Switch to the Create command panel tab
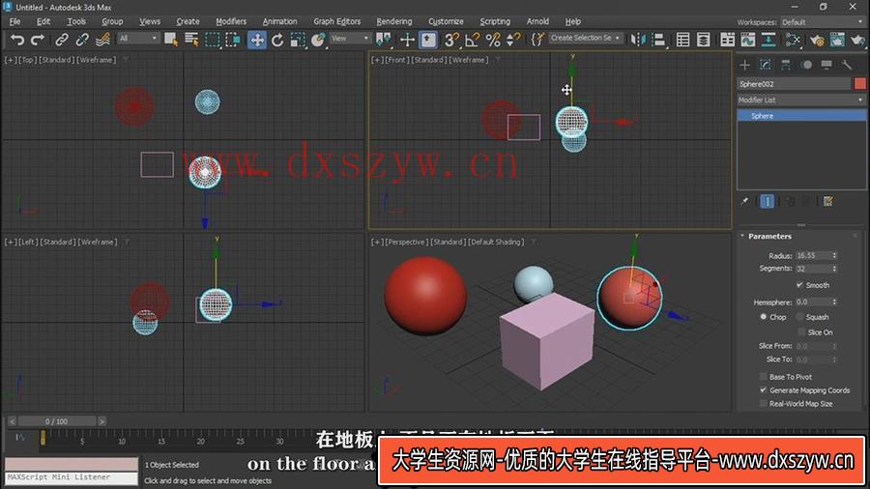The height and width of the screenshot is (489, 870). 744,65
